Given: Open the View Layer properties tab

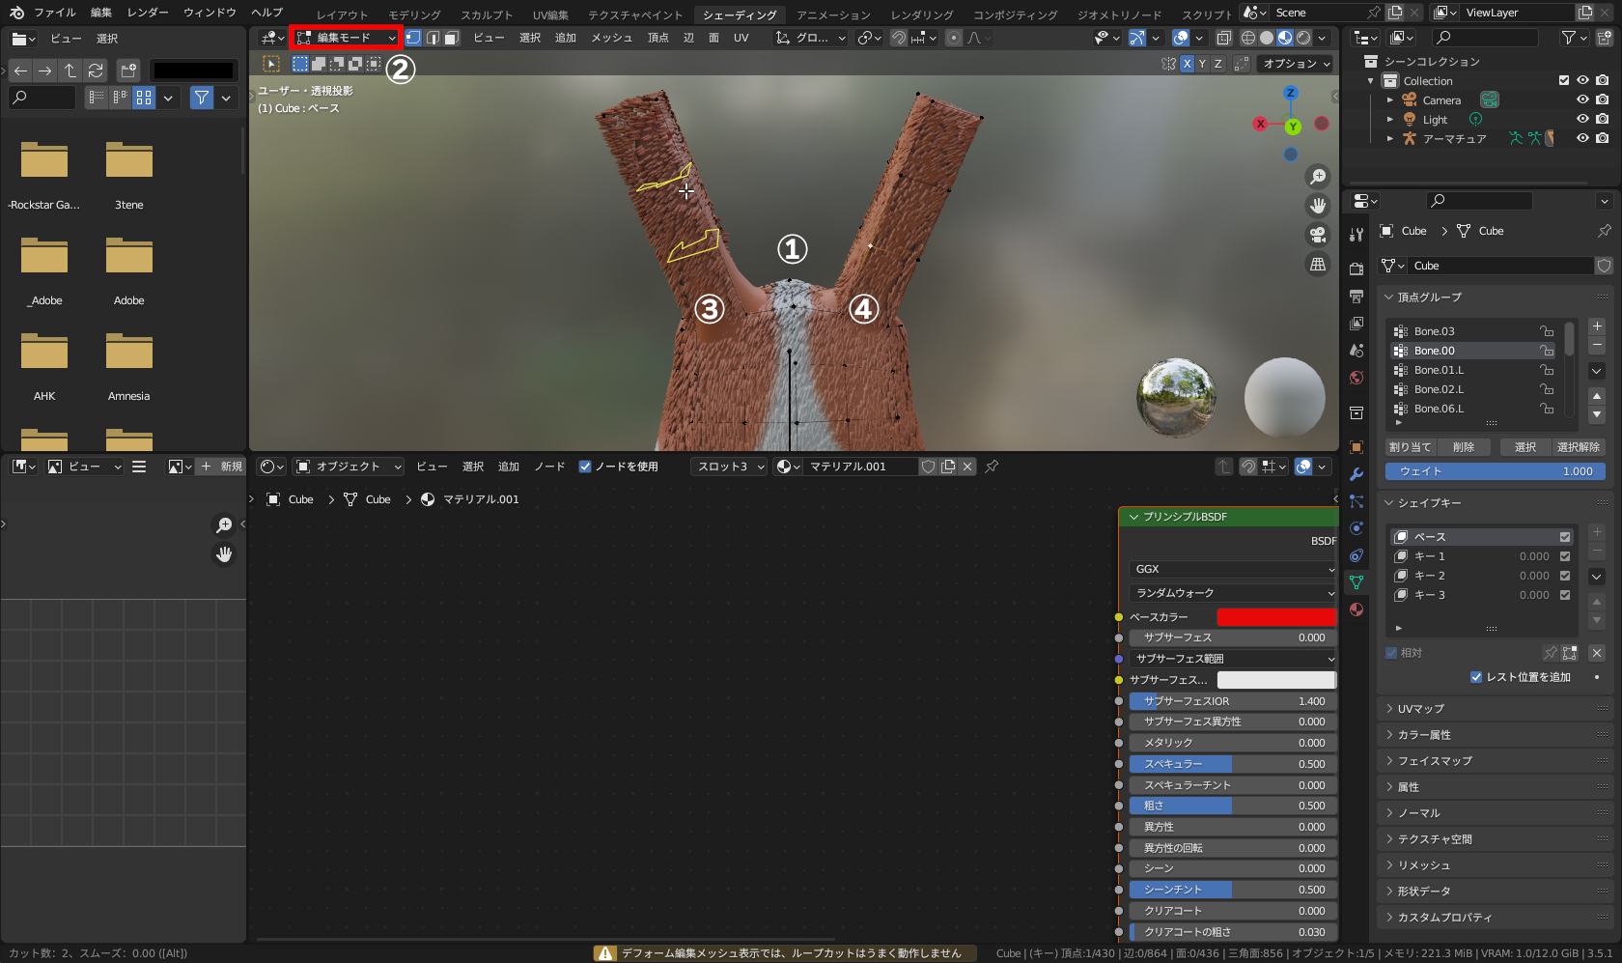Looking at the screenshot, I should [x=1356, y=323].
